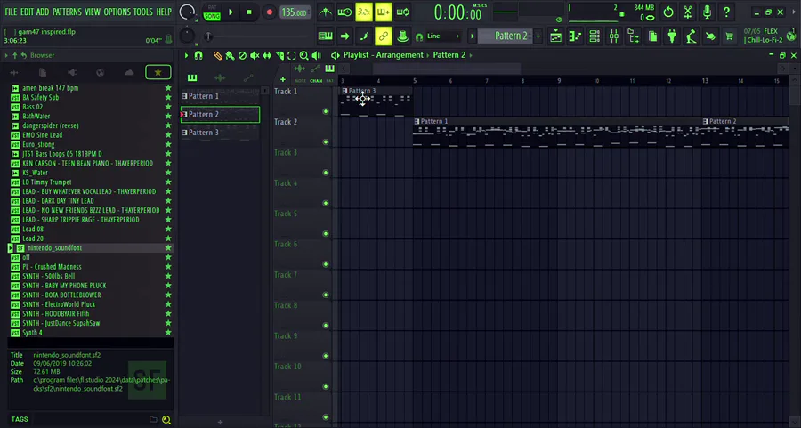Open the Channel rack icon
Screen dimensions: 801x428
[595, 36]
